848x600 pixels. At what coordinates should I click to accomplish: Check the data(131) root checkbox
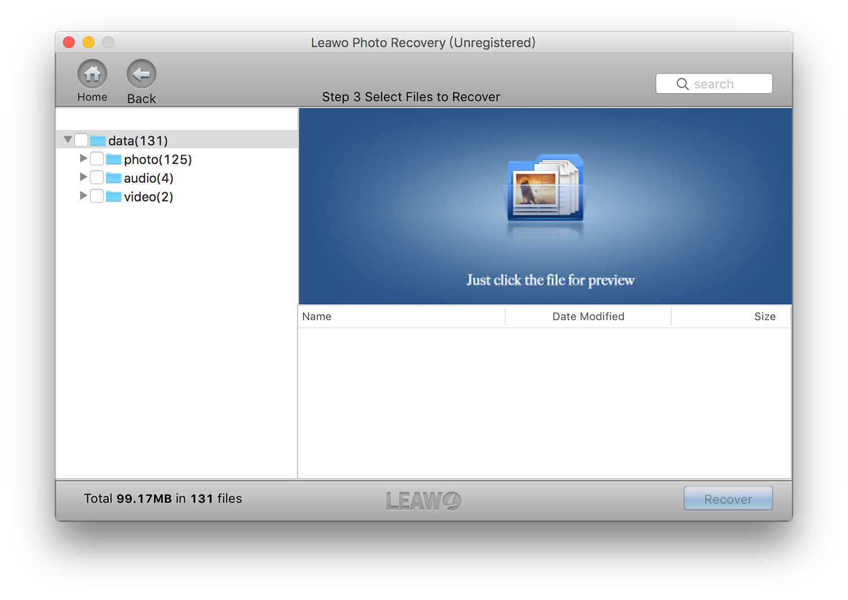point(81,140)
